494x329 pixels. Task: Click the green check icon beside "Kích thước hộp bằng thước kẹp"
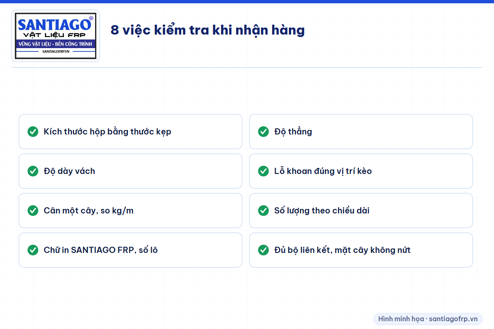pos(33,132)
